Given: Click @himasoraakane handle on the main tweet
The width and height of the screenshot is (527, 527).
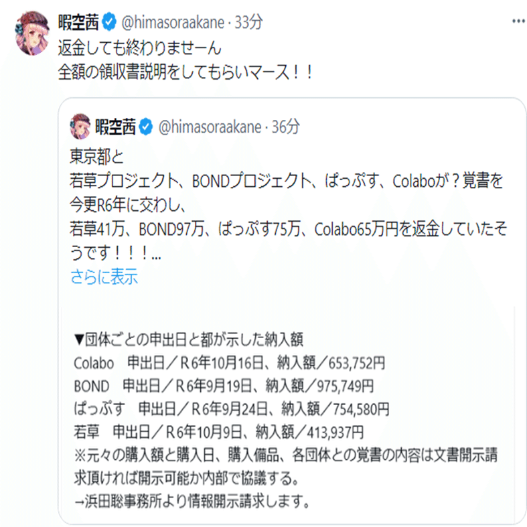Looking at the screenshot, I should 171,23.
